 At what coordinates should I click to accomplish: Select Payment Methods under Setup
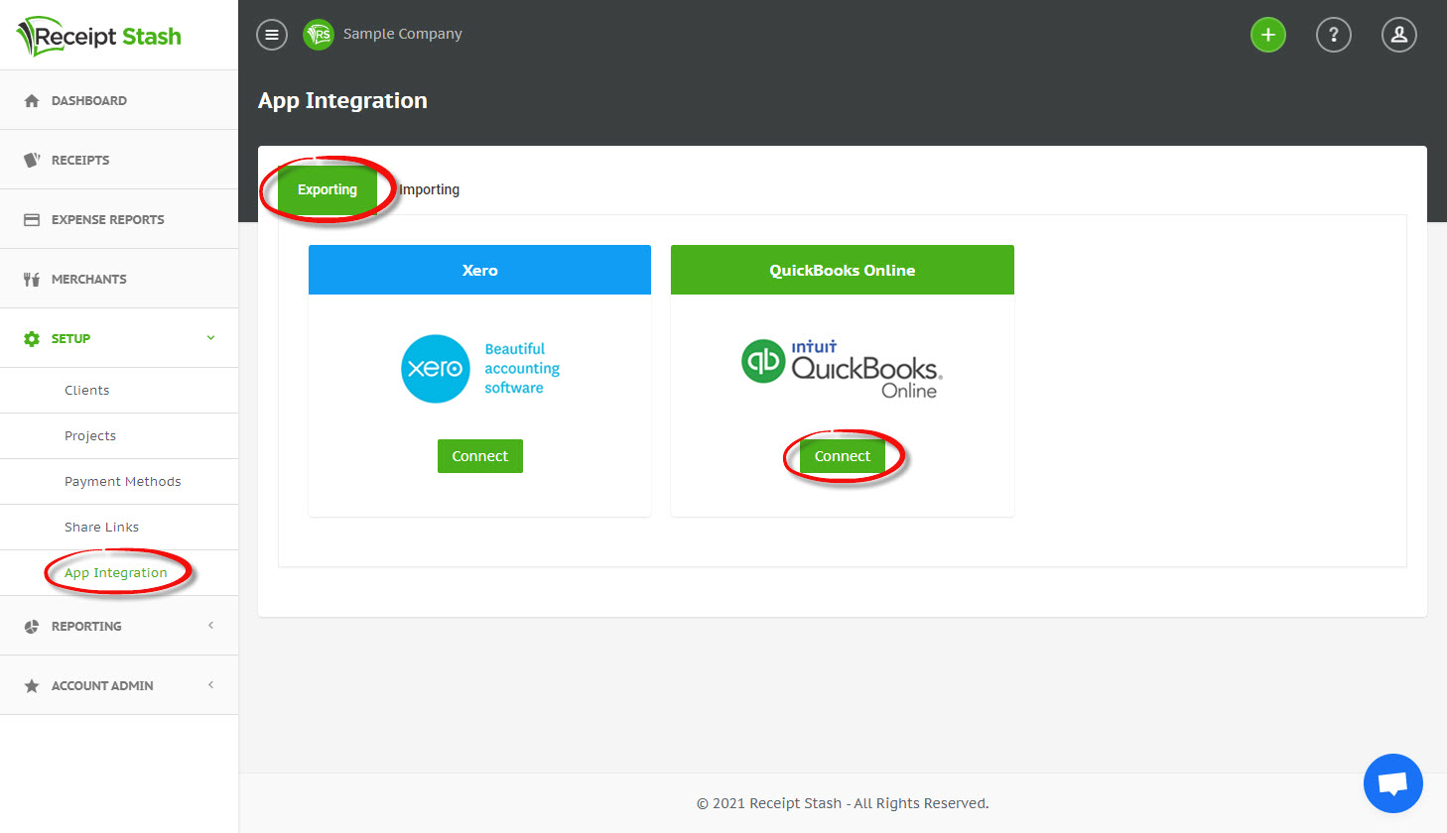(119, 482)
